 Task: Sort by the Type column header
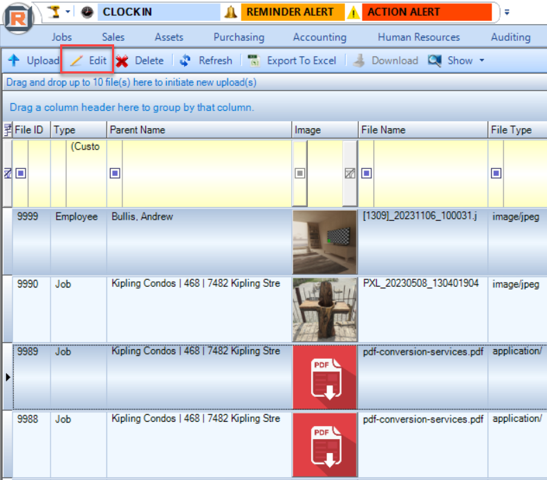click(x=79, y=130)
